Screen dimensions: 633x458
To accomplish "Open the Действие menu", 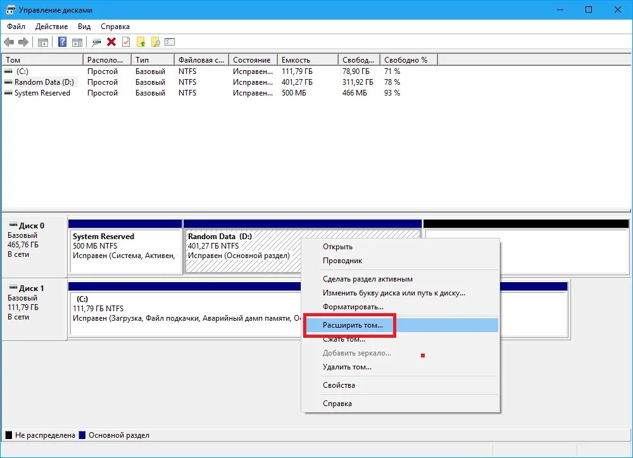I will click(51, 27).
